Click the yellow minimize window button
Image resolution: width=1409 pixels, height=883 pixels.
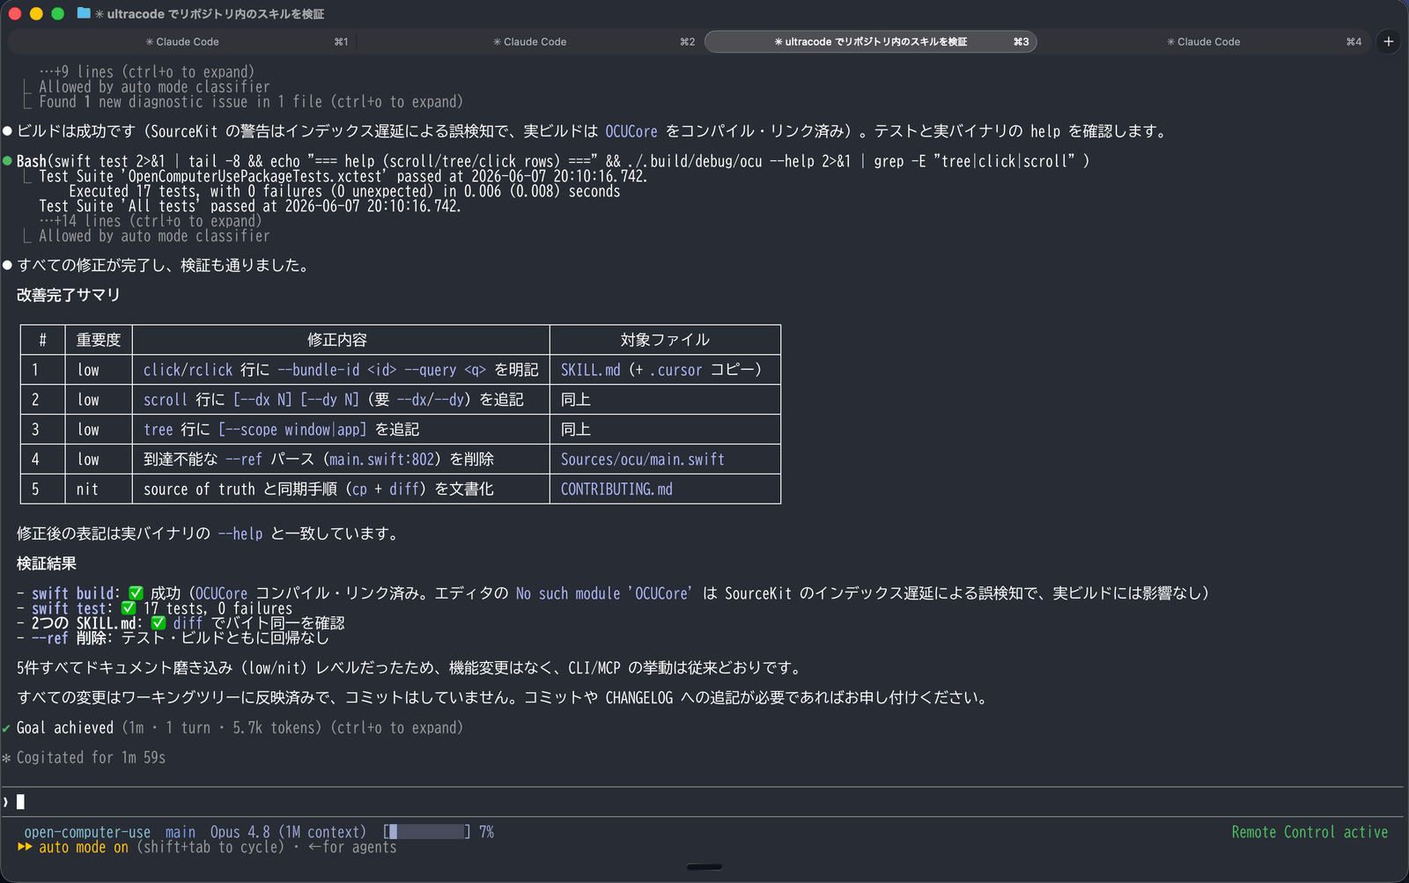(36, 13)
